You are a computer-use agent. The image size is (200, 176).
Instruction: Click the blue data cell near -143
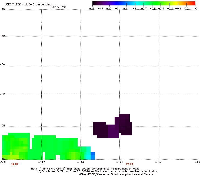93,156
